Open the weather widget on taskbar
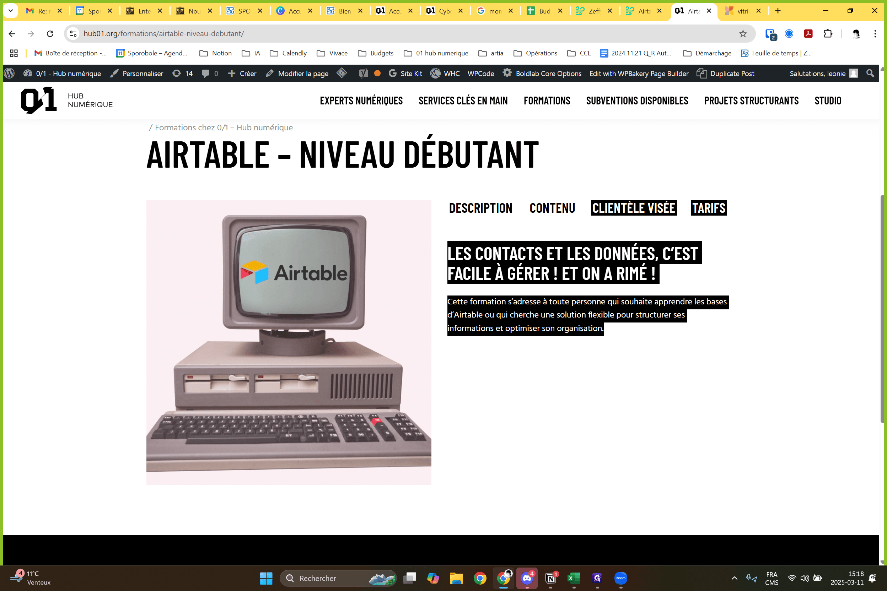 (x=31, y=578)
